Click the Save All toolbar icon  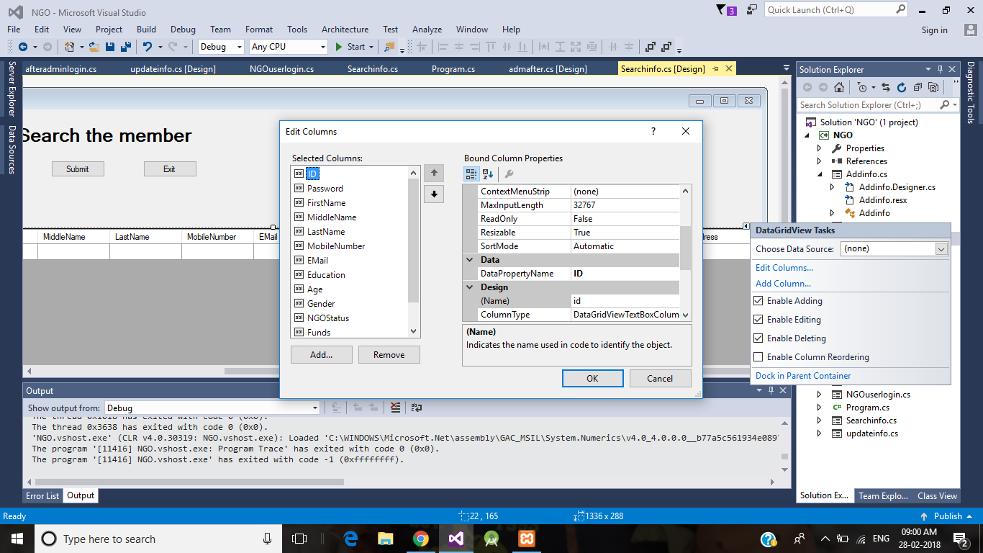pyautogui.click(x=126, y=47)
